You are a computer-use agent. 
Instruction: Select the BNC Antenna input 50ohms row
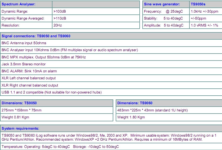[x=24, y=43]
